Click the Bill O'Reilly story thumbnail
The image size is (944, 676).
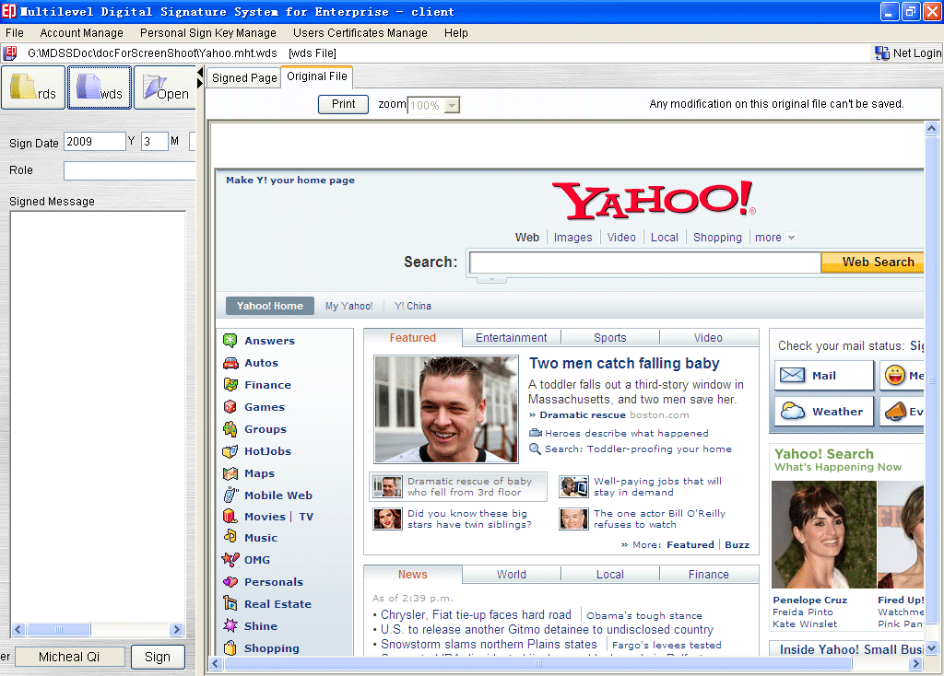(x=573, y=519)
